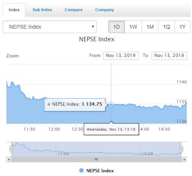Image resolution: width=192 pixels, height=176 pixels.
Task: Select the 1D range button
Action: 117,27
